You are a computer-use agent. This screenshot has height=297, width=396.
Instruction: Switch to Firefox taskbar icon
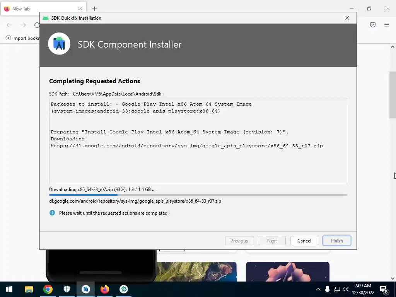click(104, 289)
